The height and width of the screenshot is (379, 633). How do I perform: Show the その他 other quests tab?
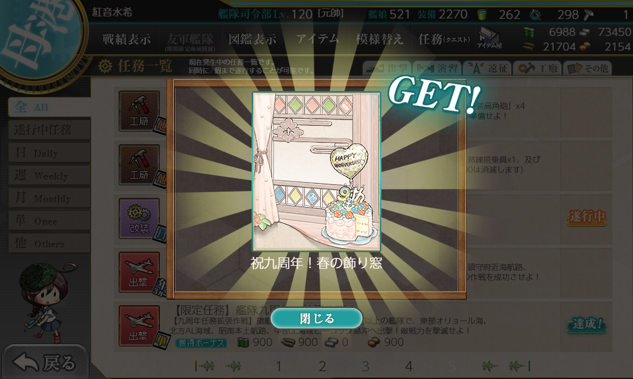click(x=587, y=68)
